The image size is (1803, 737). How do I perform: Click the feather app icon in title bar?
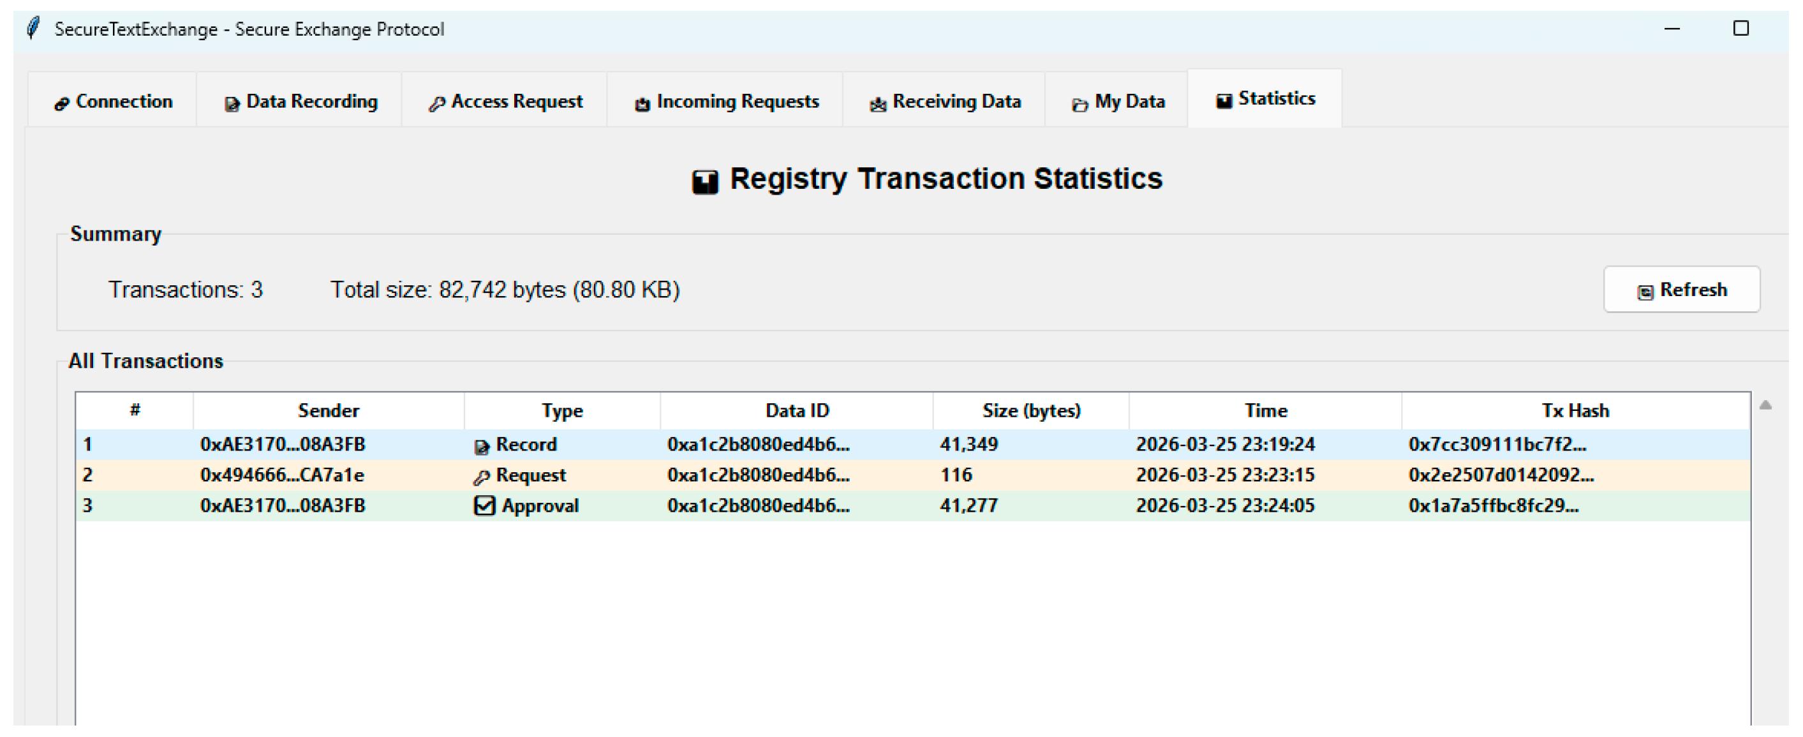tap(32, 28)
